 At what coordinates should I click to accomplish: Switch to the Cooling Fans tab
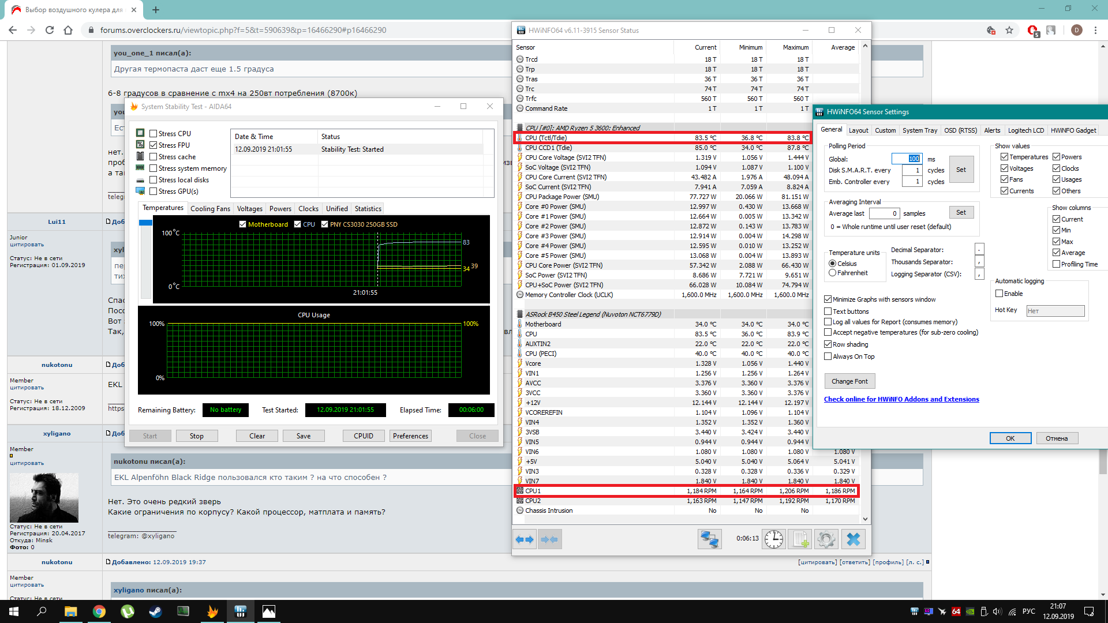pos(210,209)
